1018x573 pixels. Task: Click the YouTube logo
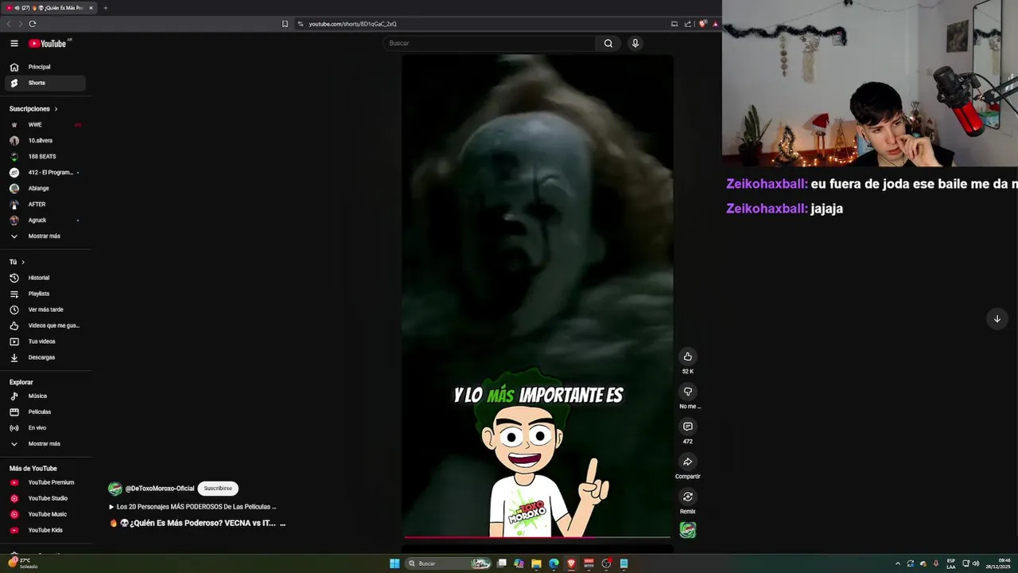(48, 44)
